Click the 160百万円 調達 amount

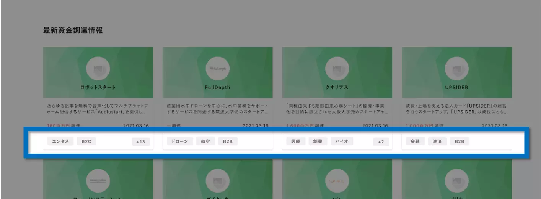click(64, 125)
